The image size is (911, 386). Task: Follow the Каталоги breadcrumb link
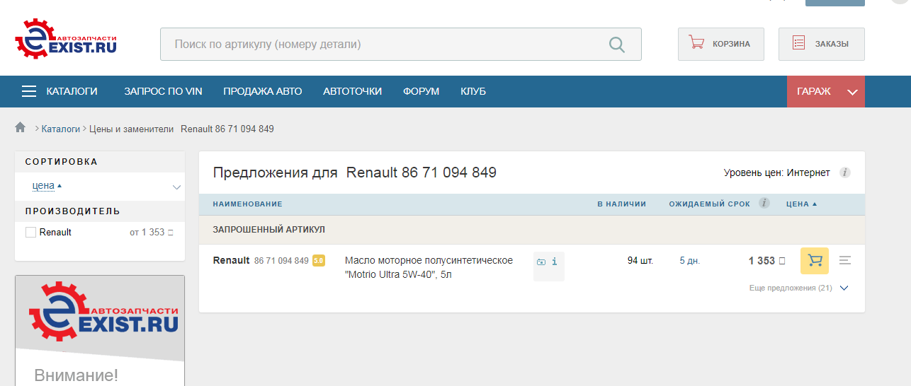pyautogui.click(x=60, y=129)
